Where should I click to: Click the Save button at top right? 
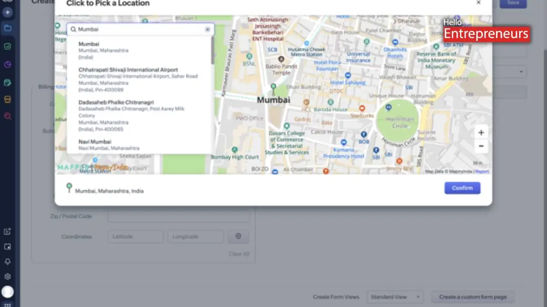513,3
